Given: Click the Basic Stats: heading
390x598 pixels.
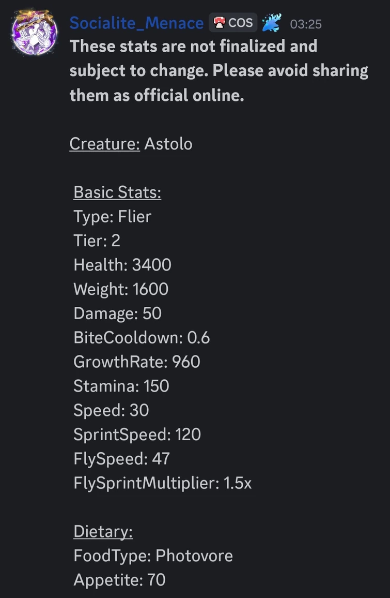Looking at the screenshot, I should (x=117, y=192).
